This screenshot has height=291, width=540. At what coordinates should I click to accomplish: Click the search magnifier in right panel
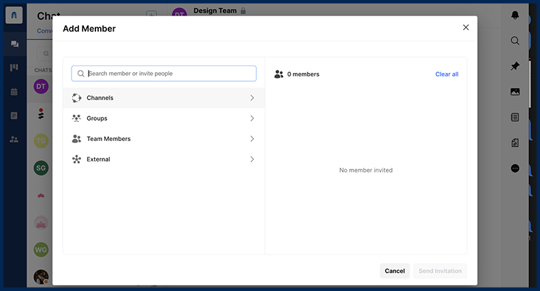pos(515,41)
